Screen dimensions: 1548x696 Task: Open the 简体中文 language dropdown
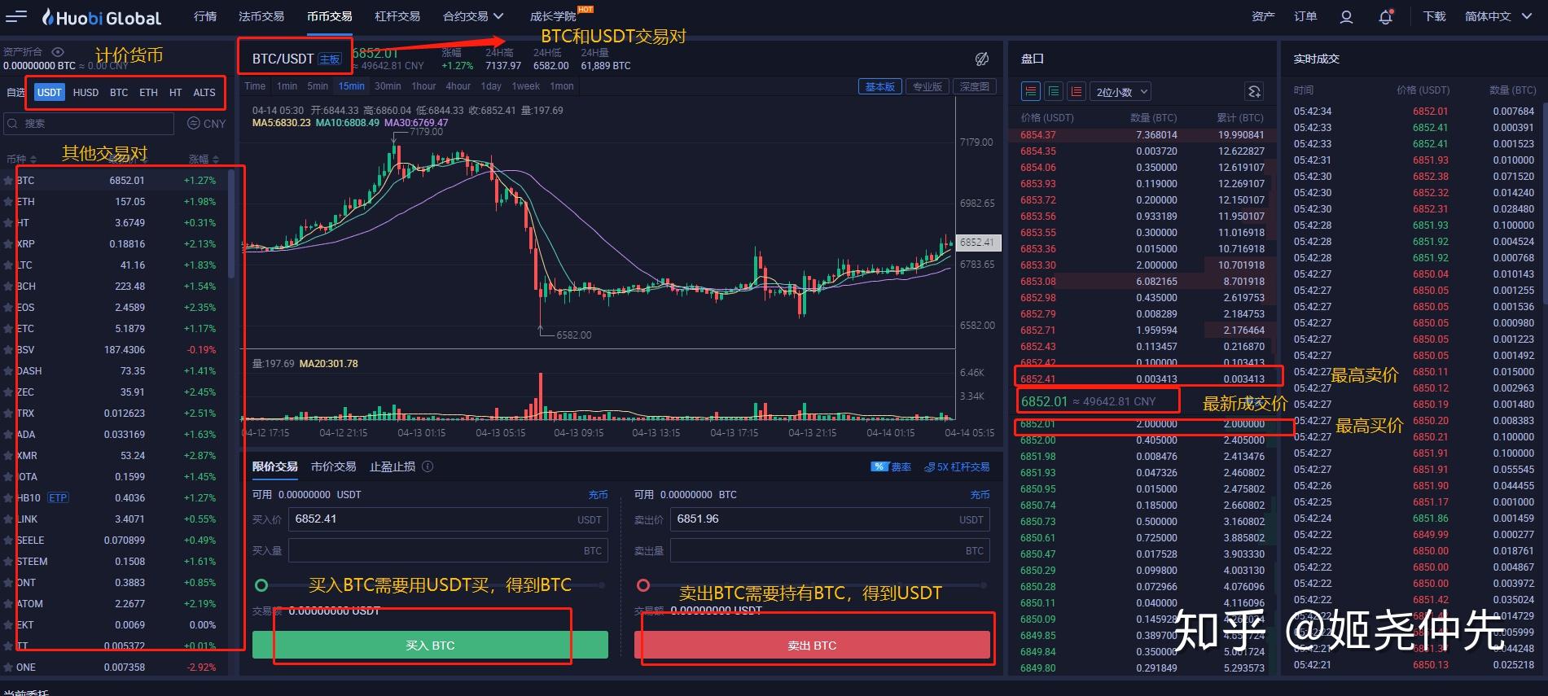pyautogui.click(x=1498, y=16)
